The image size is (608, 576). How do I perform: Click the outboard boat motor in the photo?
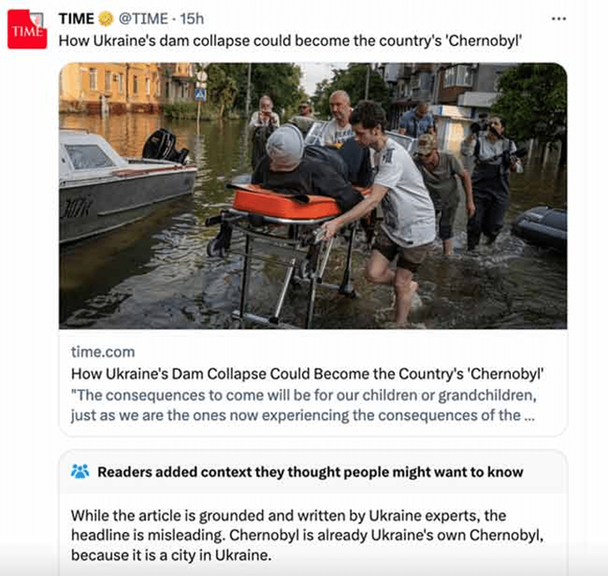pos(166,147)
